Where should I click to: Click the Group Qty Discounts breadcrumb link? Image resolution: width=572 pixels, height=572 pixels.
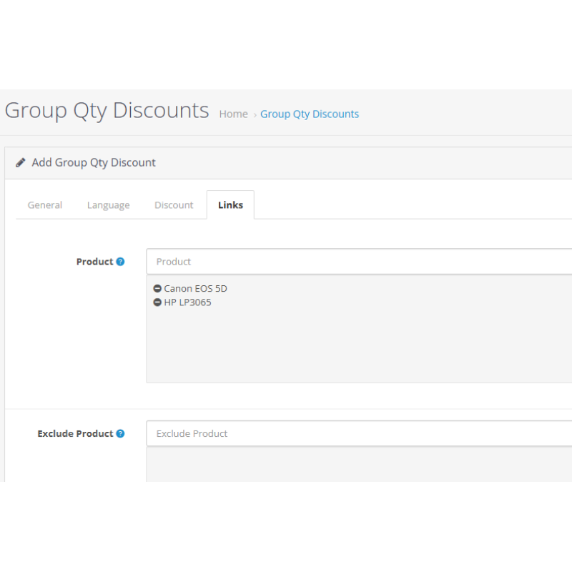click(310, 114)
